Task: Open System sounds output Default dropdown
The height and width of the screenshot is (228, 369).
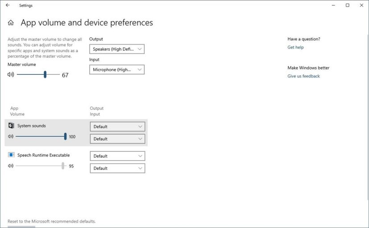Action: point(117,126)
